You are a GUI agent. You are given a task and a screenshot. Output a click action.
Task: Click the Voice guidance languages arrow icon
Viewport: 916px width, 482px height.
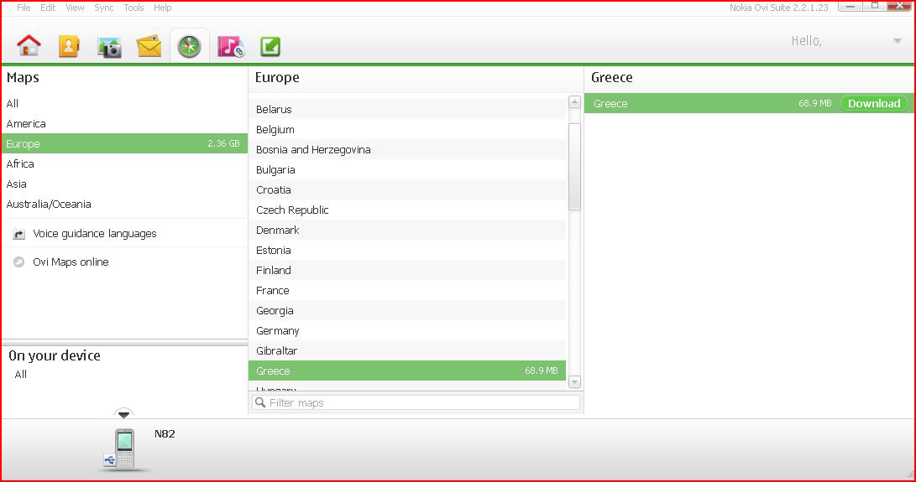tap(19, 234)
